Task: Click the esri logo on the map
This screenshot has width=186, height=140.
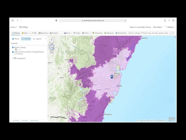Action: pos(172,119)
